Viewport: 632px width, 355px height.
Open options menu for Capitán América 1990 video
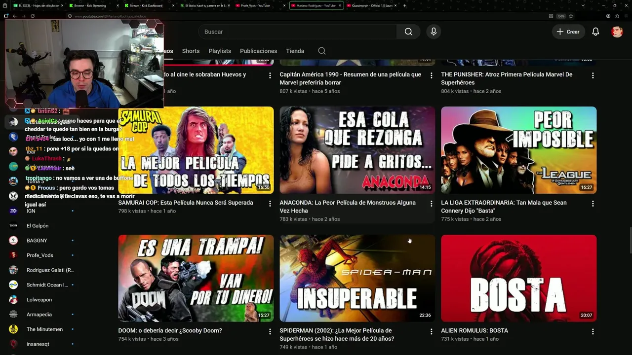click(x=432, y=75)
